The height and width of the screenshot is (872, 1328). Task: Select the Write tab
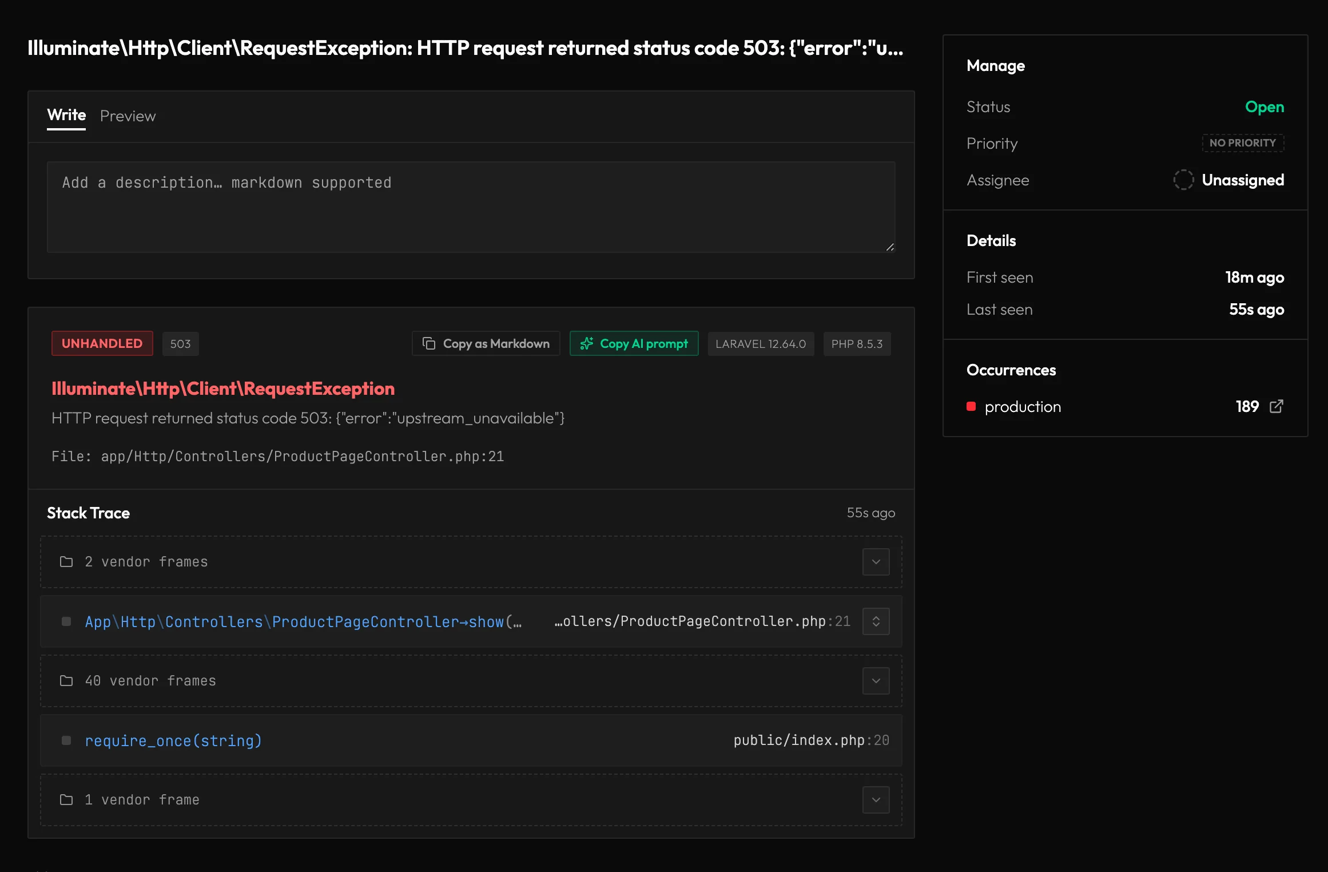coord(66,115)
